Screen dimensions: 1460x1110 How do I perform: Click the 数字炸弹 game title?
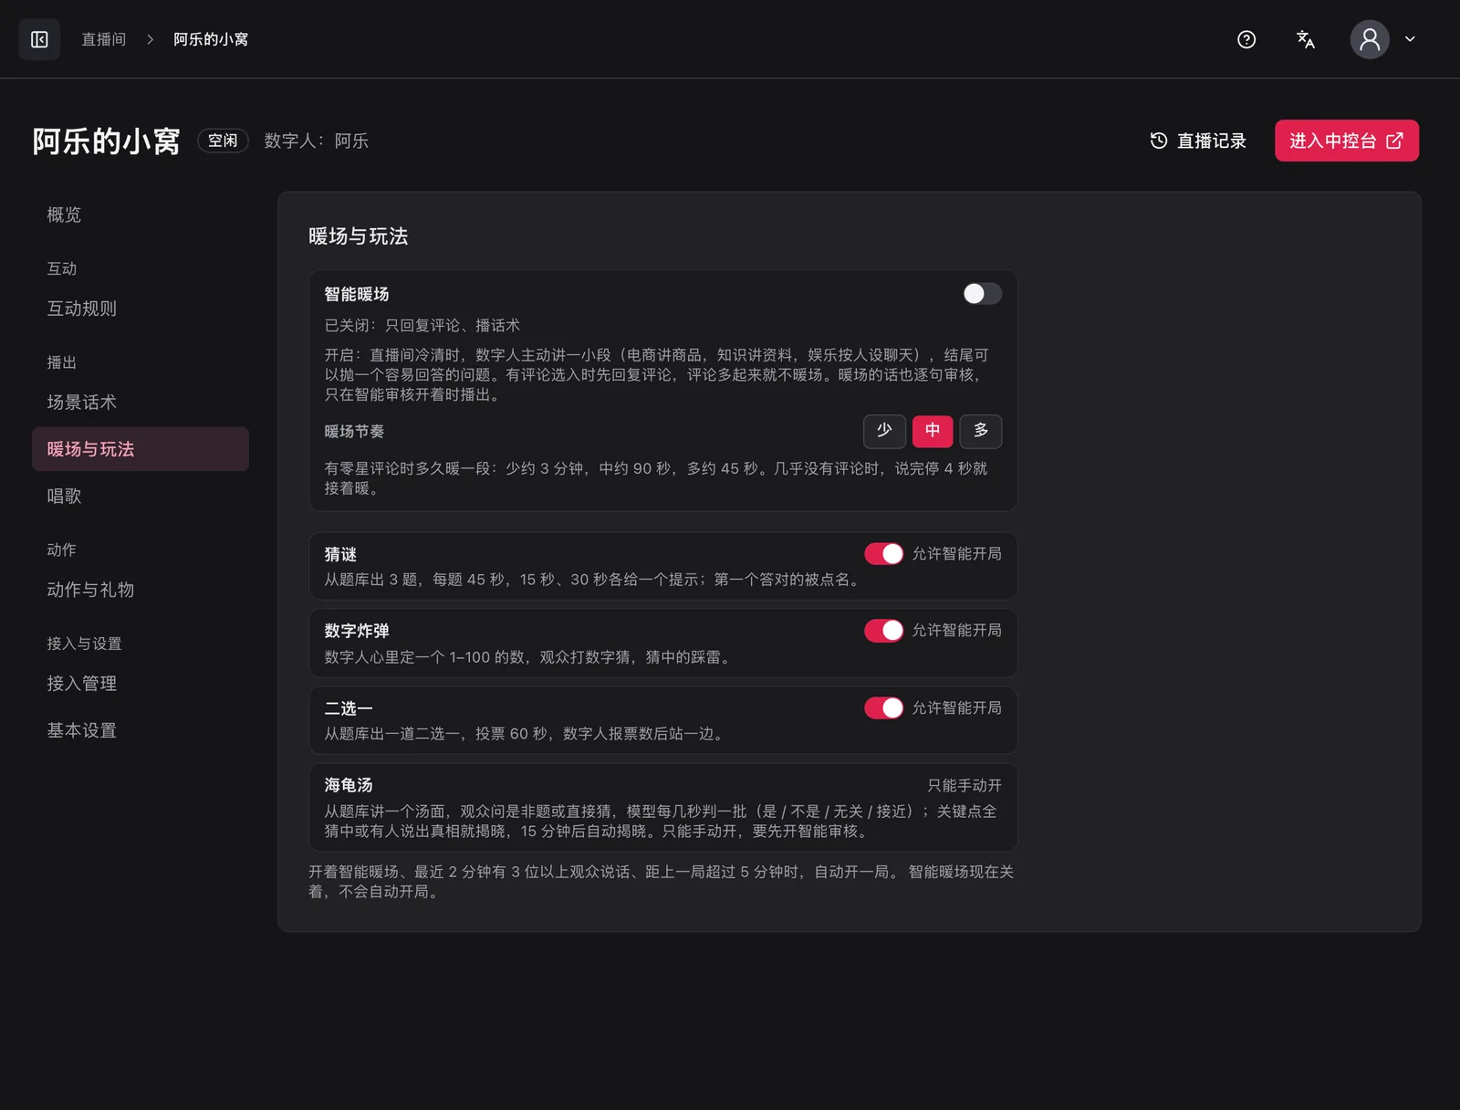[357, 631]
